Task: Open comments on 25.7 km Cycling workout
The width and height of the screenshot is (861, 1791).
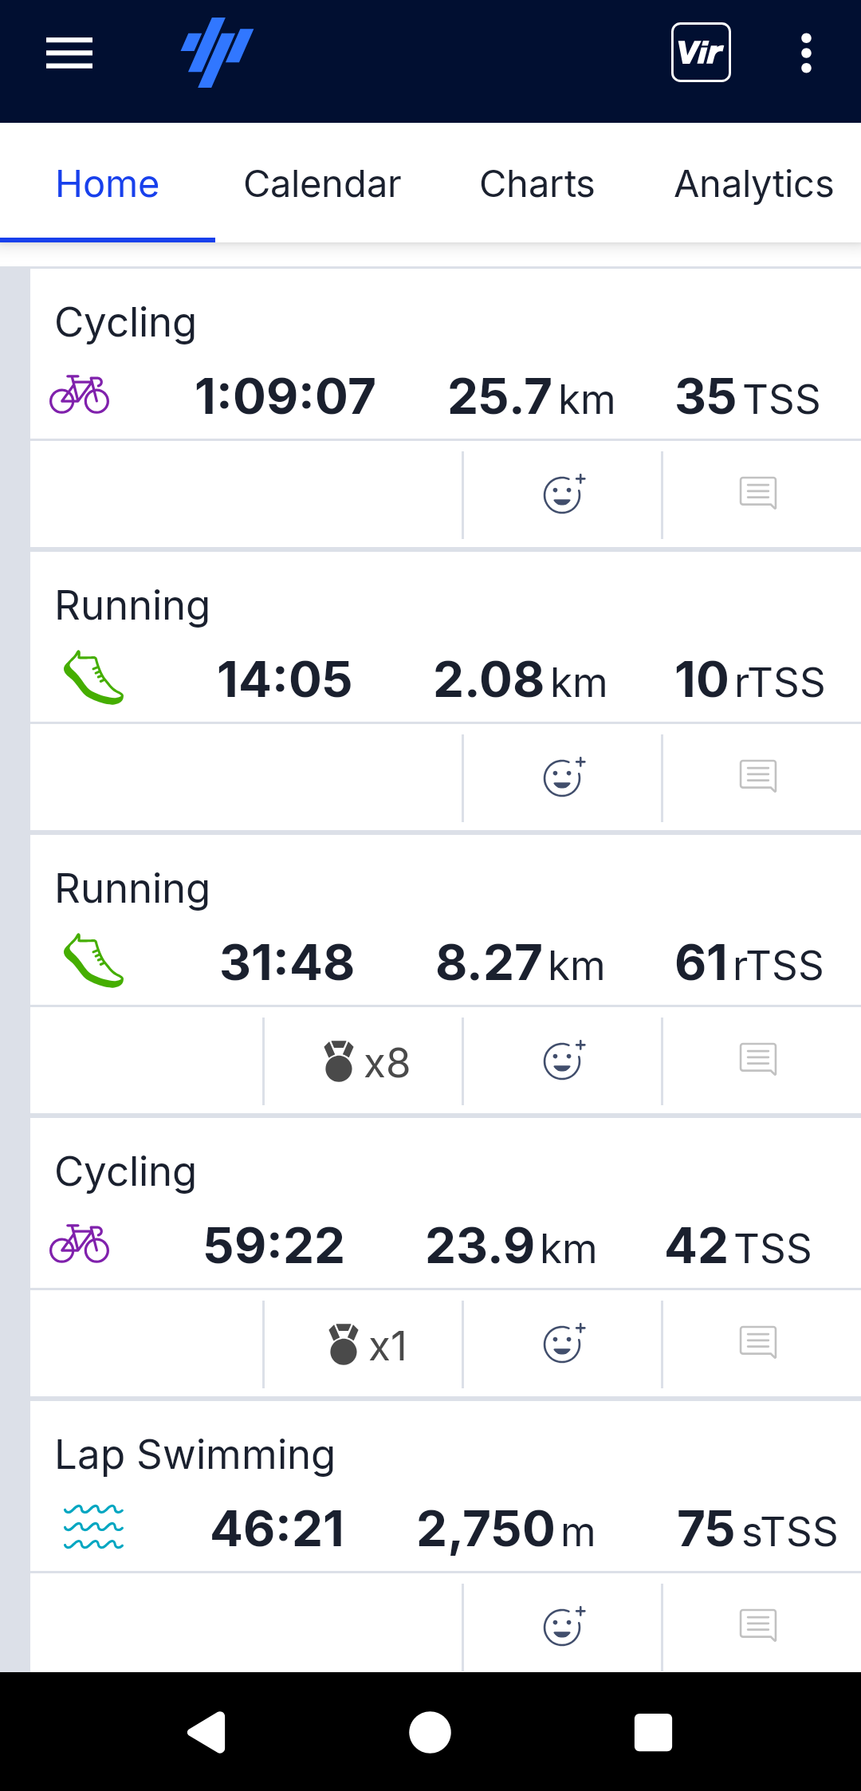Action: tap(758, 494)
